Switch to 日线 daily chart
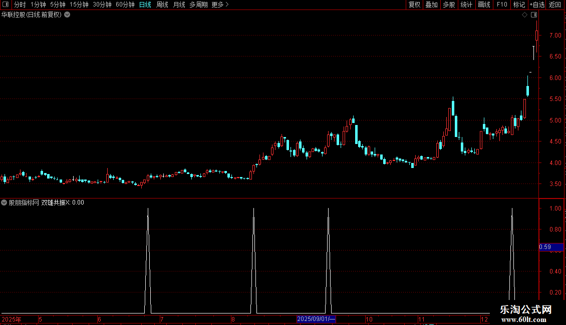The height and width of the screenshot is (325, 566). (145, 4)
